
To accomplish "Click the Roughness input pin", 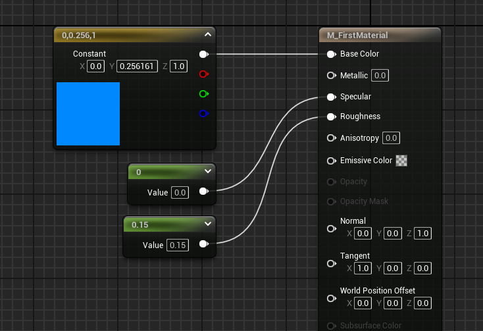I will point(331,116).
